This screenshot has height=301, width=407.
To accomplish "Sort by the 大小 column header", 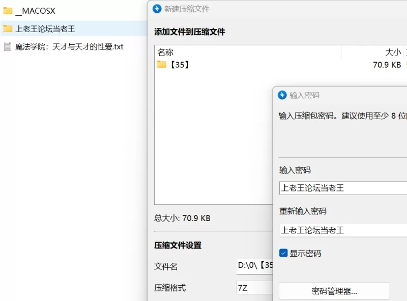I will click(x=393, y=52).
